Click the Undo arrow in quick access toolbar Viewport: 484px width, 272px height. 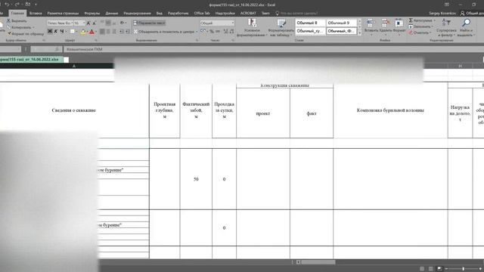(x=7, y=5)
